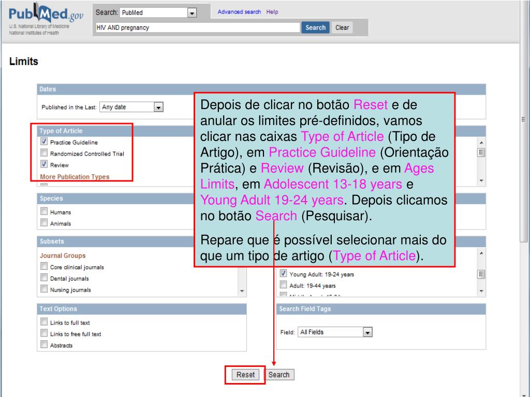
Task: Click scroll-down arrow of Ages list
Action: point(481,291)
